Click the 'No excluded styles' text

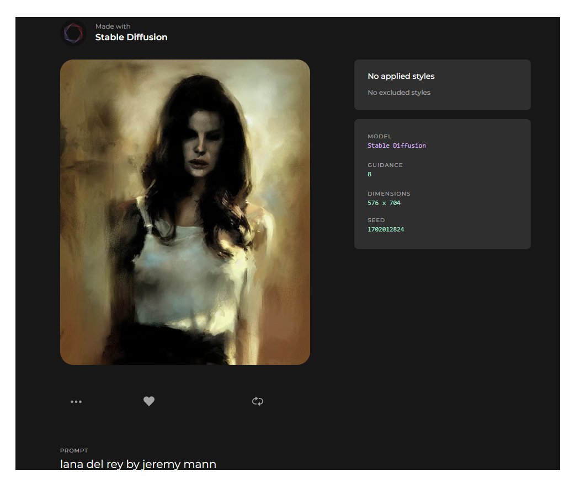click(x=398, y=92)
